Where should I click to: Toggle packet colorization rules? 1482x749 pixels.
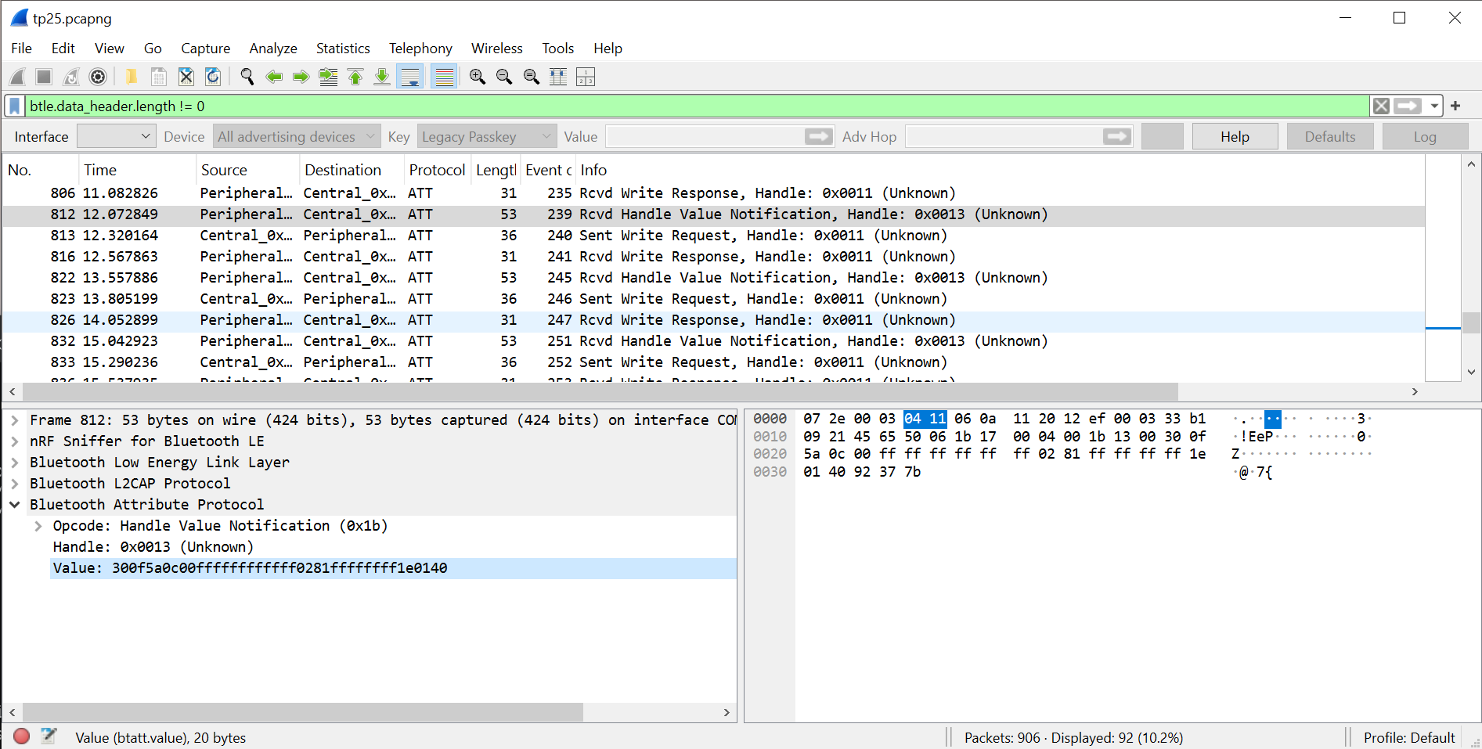444,77
